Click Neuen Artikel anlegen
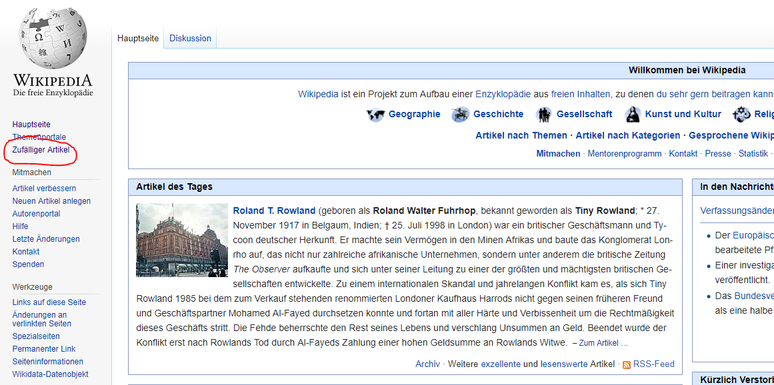Viewport: 774px width, 385px height. [52, 201]
